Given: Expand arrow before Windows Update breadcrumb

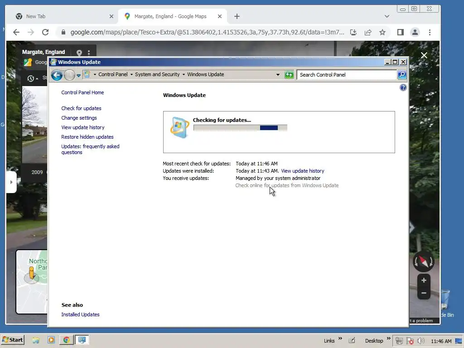Looking at the screenshot, I should coord(184,75).
